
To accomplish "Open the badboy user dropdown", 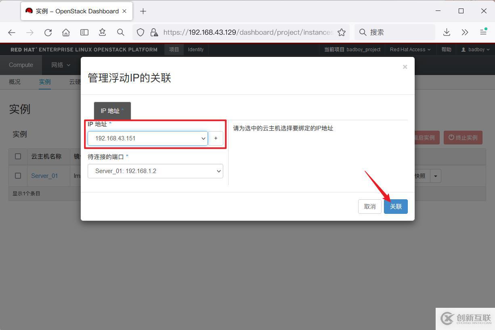I will click(476, 50).
